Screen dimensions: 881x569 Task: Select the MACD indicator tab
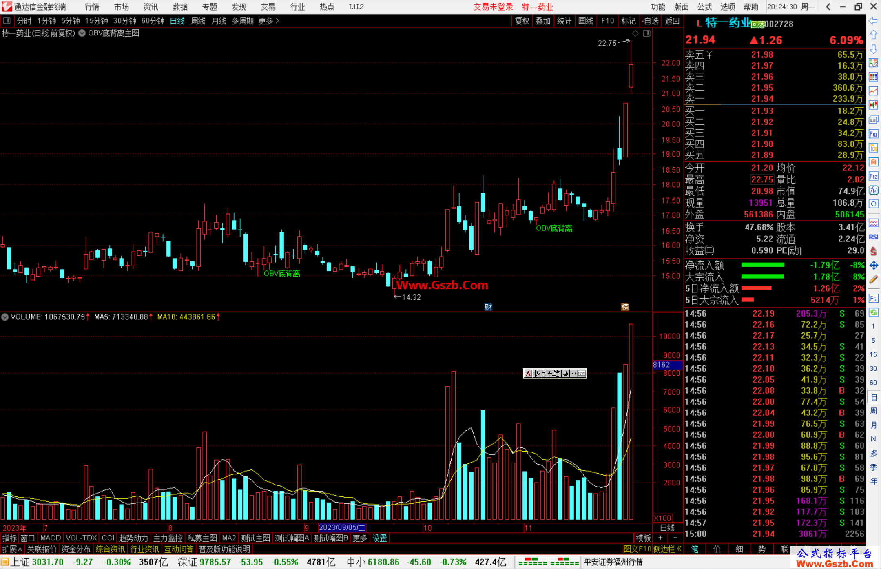pos(51,538)
